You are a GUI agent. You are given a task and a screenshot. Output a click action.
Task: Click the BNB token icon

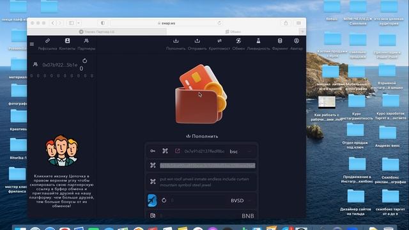pyautogui.click(x=153, y=216)
